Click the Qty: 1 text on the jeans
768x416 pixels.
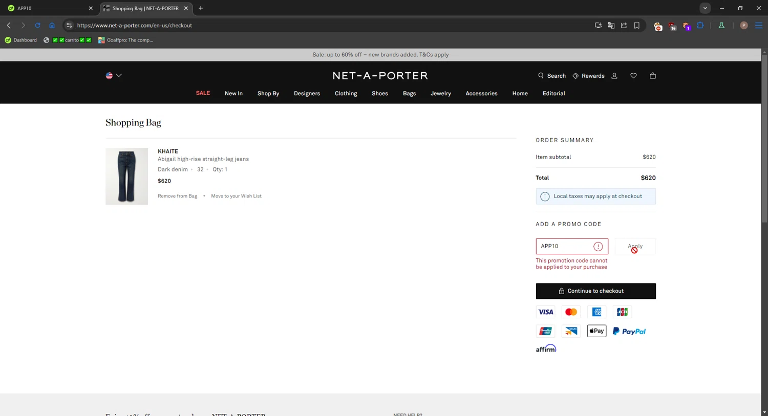(220, 169)
